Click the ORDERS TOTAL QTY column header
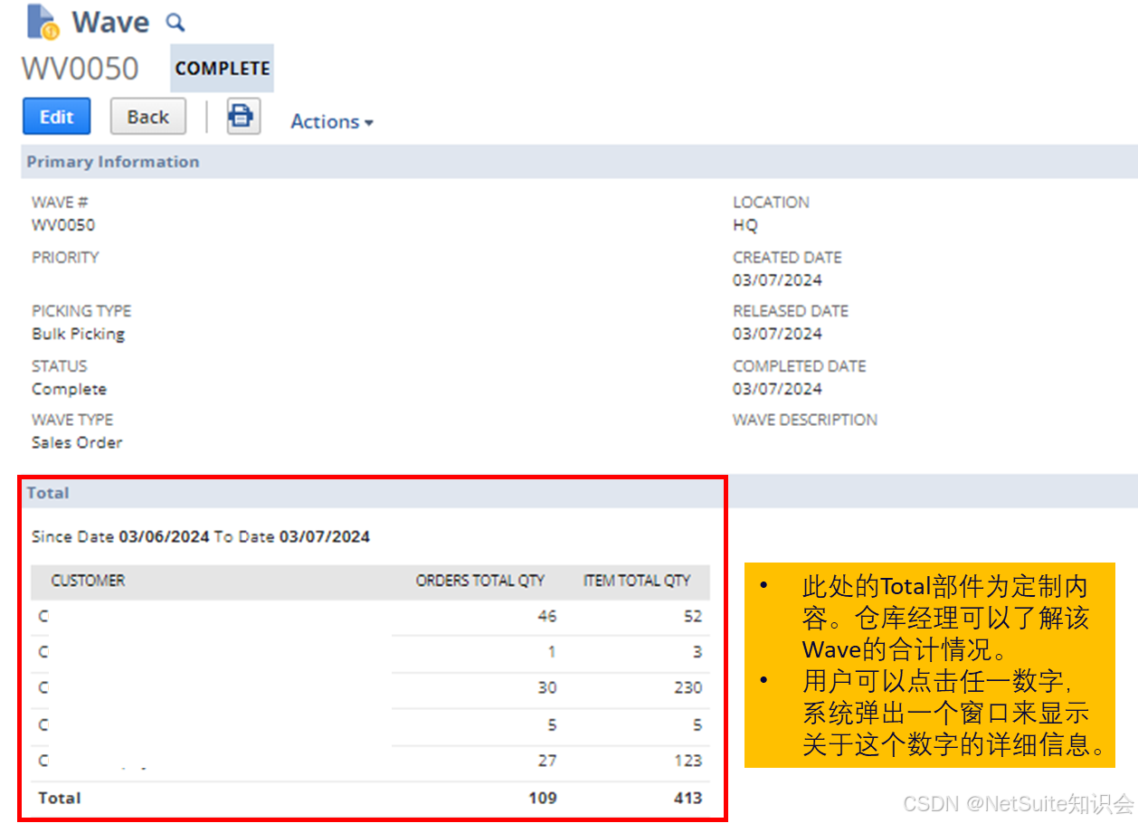The image size is (1138, 823). pyautogui.click(x=480, y=581)
